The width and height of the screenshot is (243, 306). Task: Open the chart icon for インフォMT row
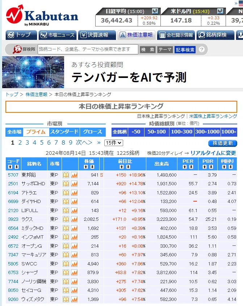coord(74,237)
